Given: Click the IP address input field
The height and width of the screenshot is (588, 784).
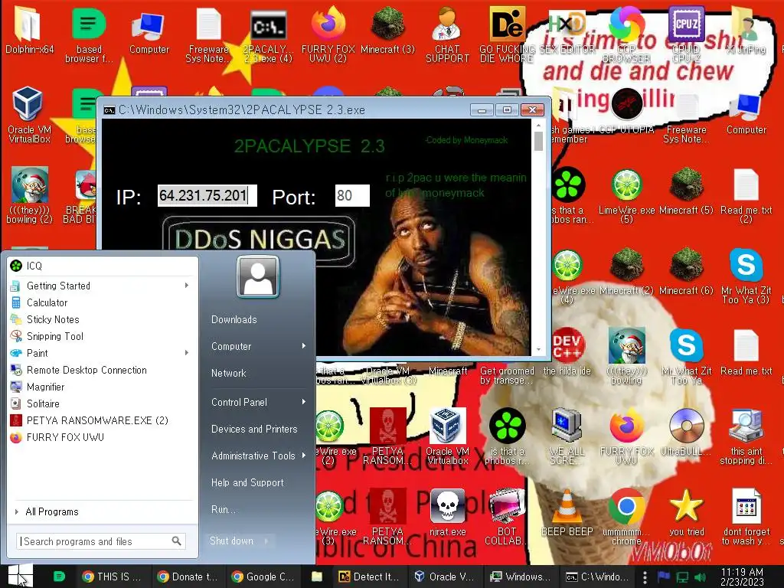Looking at the screenshot, I should (x=207, y=195).
